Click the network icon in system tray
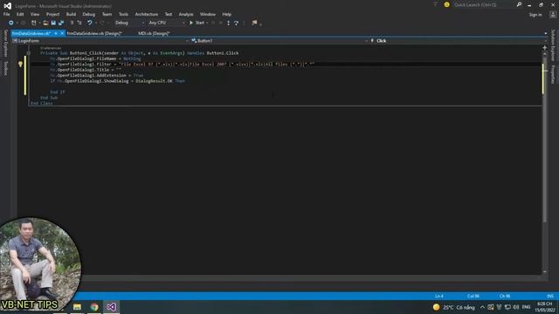 (x=507, y=307)
